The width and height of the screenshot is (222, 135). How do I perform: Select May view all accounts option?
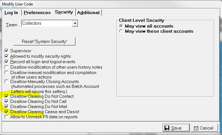tap(121, 26)
